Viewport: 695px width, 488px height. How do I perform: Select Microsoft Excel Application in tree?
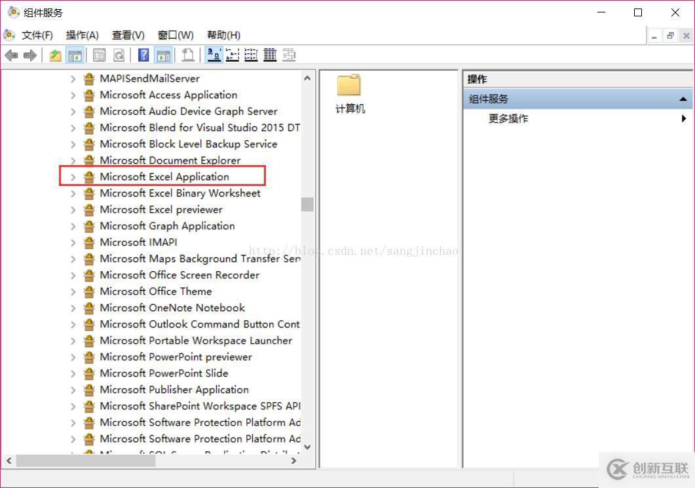(164, 177)
